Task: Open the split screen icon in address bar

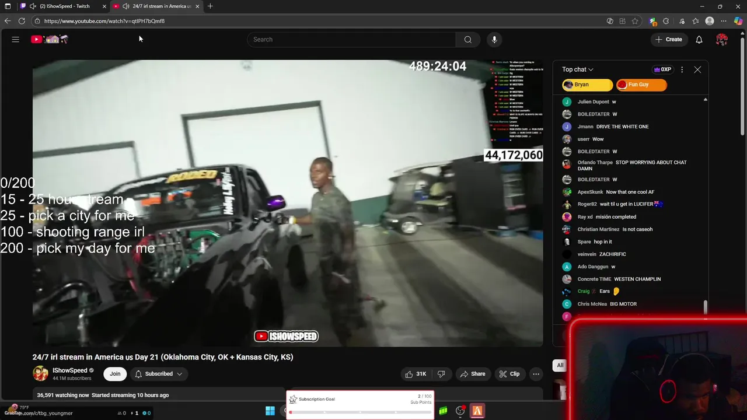Action: coord(623,21)
